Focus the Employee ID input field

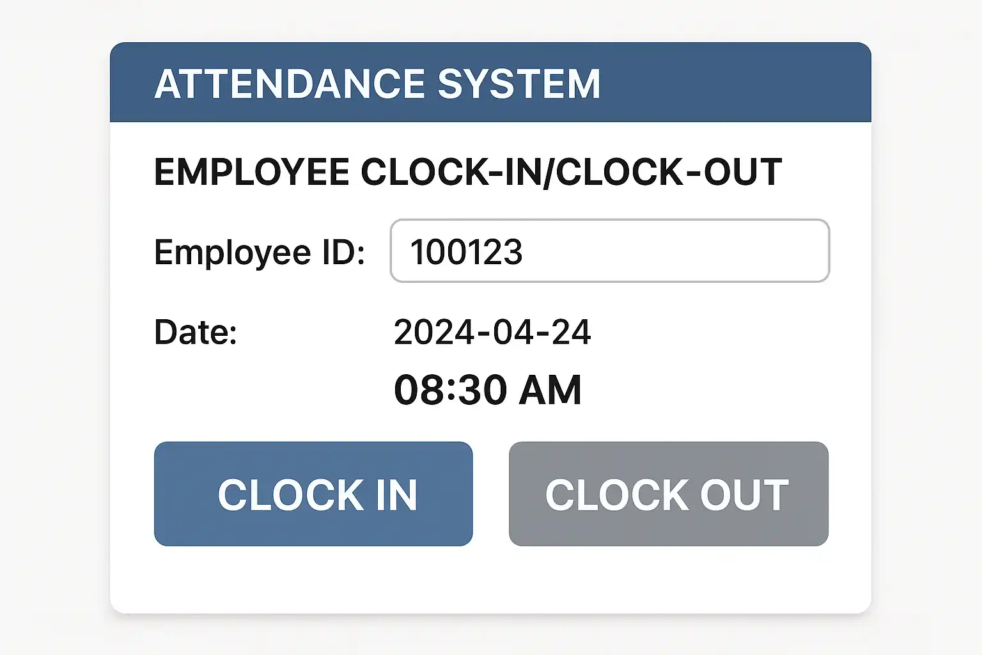point(609,251)
